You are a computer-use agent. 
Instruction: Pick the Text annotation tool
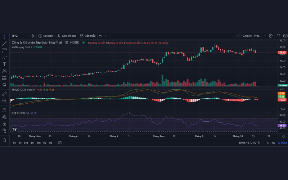point(4,64)
